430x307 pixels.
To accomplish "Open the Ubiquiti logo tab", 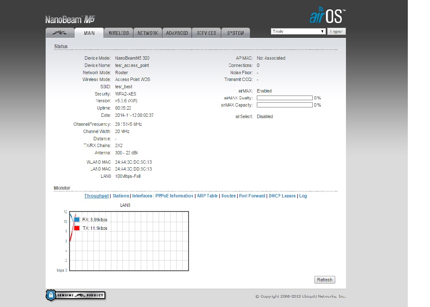I will click(60, 33).
